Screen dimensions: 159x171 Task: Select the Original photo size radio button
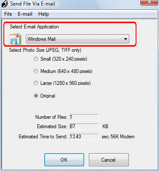click(36, 96)
